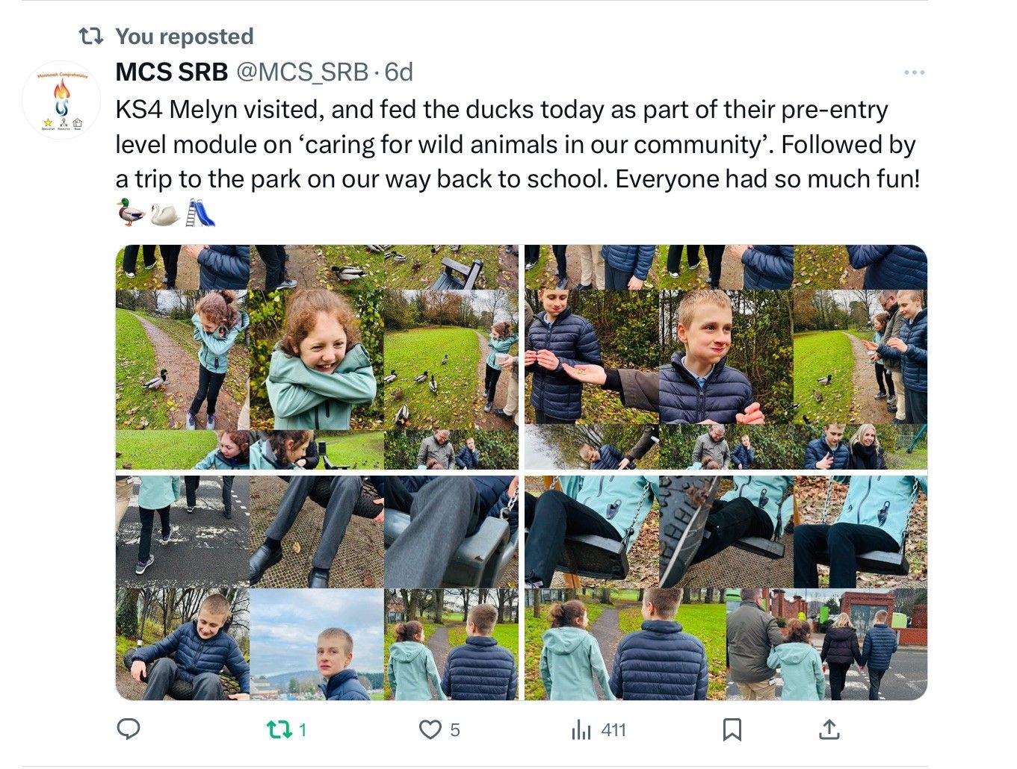The image size is (1017, 769).
Task: Click the like count showing 5
Action: pyautogui.click(x=455, y=729)
